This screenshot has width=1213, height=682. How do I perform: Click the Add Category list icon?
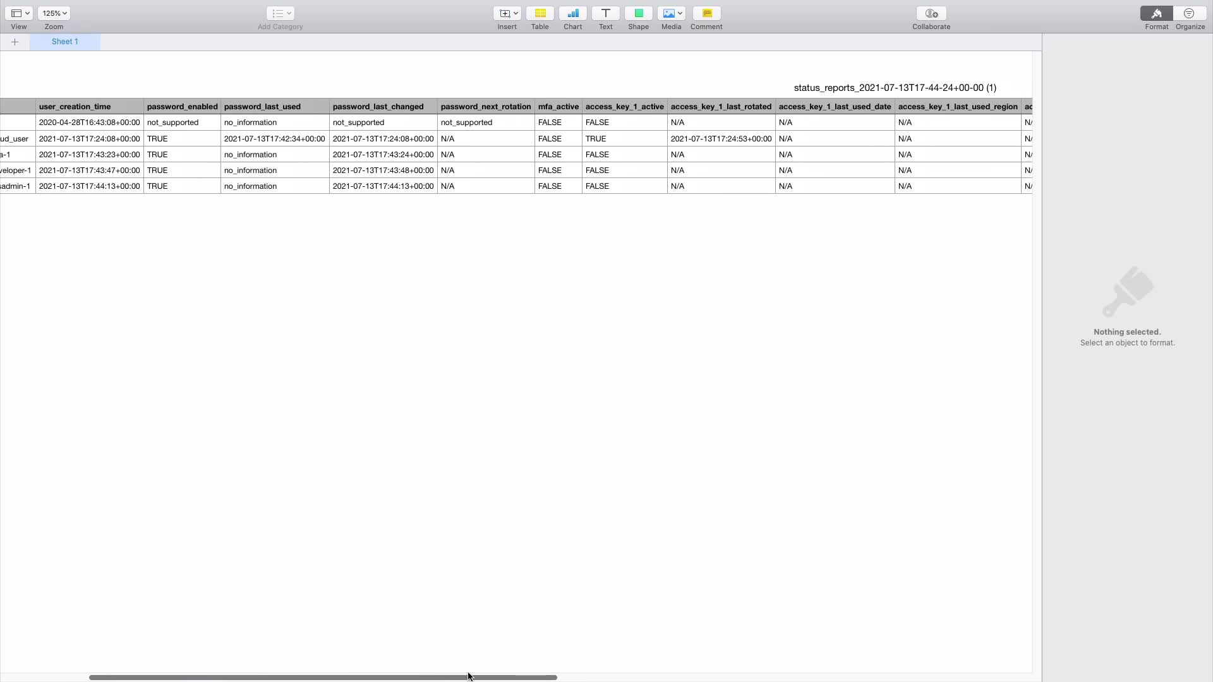point(280,13)
